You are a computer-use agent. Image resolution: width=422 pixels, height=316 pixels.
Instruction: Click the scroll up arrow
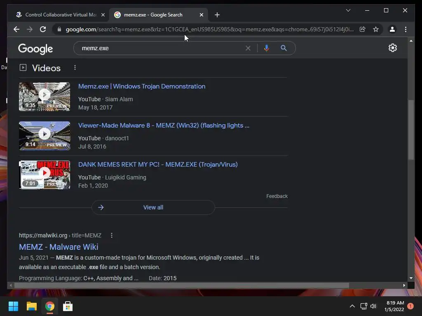tap(411, 41)
